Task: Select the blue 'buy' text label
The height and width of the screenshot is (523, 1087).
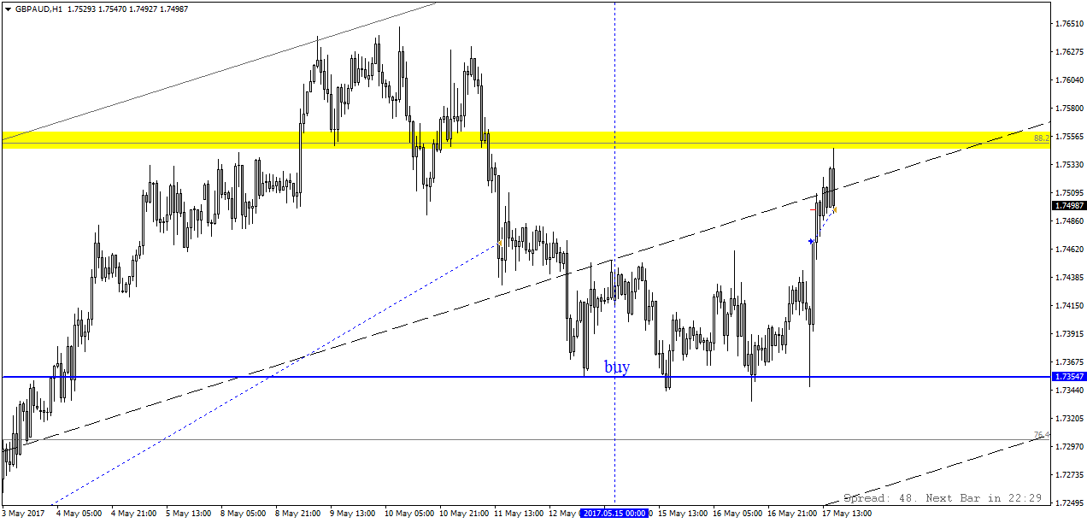Action: (x=617, y=367)
